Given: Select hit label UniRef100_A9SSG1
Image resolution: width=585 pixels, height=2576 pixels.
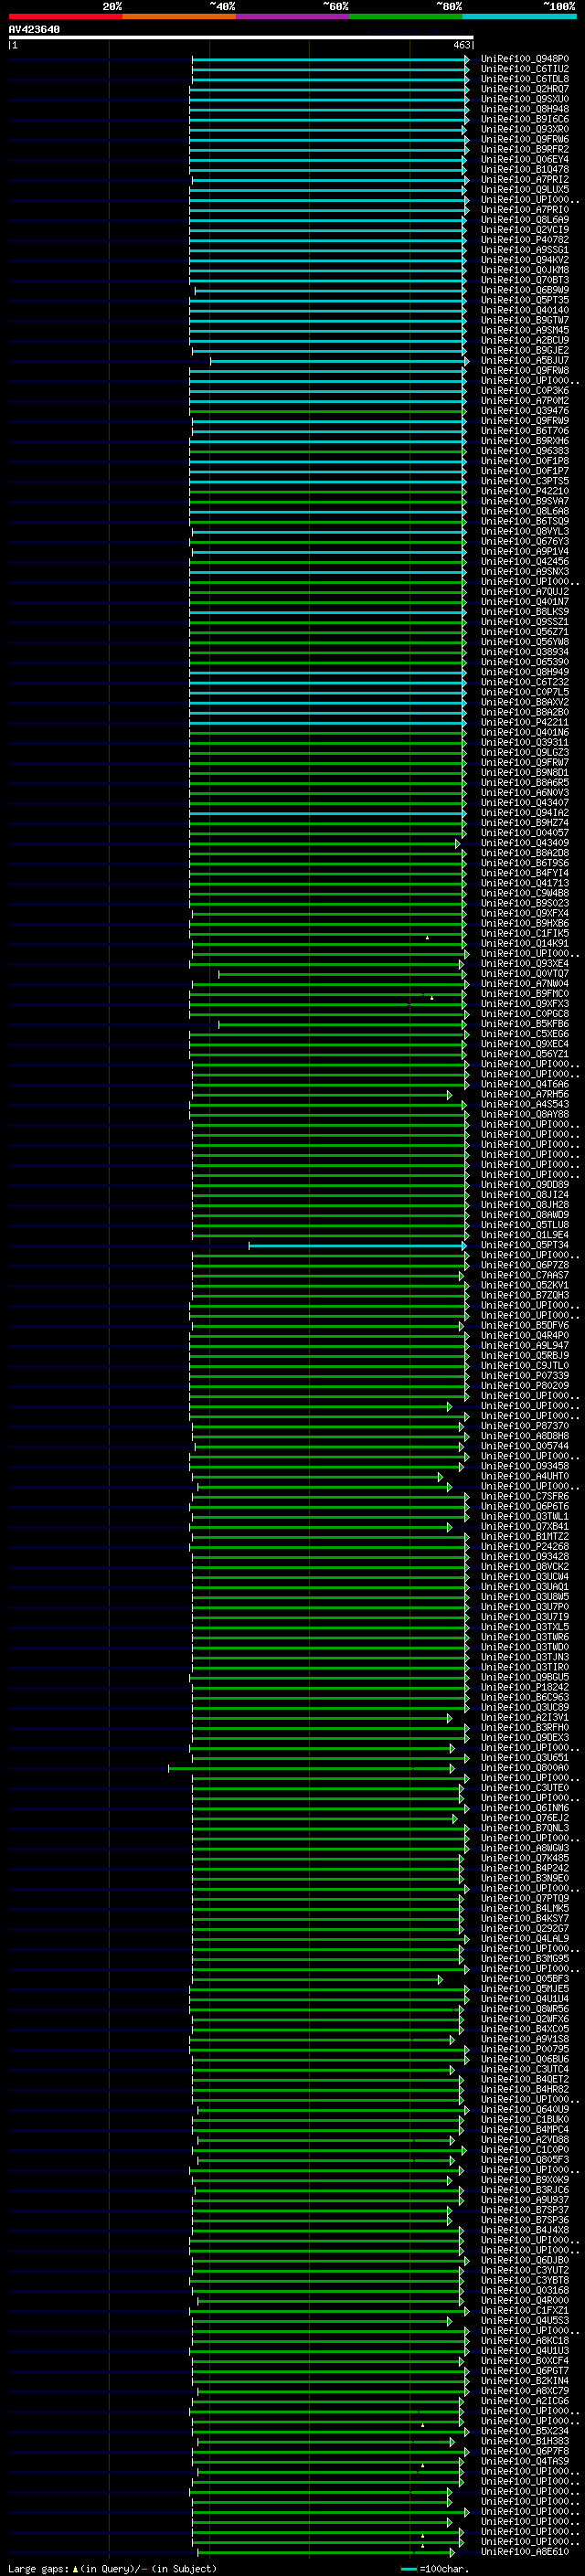Looking at the screenshot, I should click(525, 250).
